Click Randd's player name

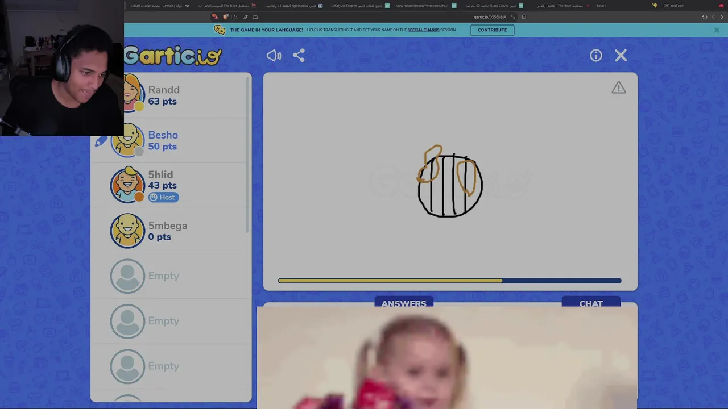(x=164, y=90)
